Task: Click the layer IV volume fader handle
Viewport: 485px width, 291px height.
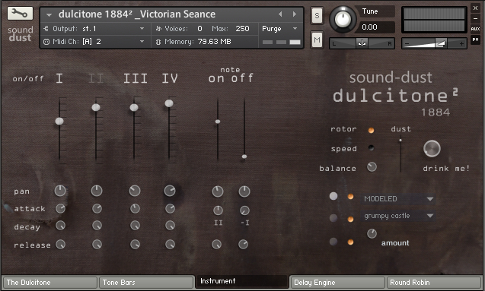Action: pyautogui.click(x=169, y=103)
